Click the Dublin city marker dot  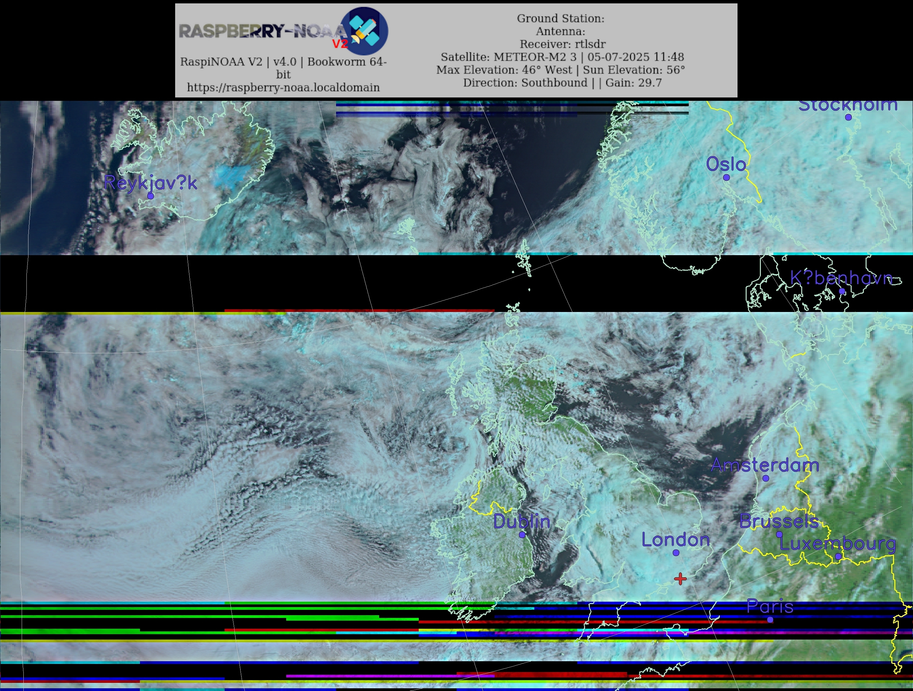pos(522,535)
